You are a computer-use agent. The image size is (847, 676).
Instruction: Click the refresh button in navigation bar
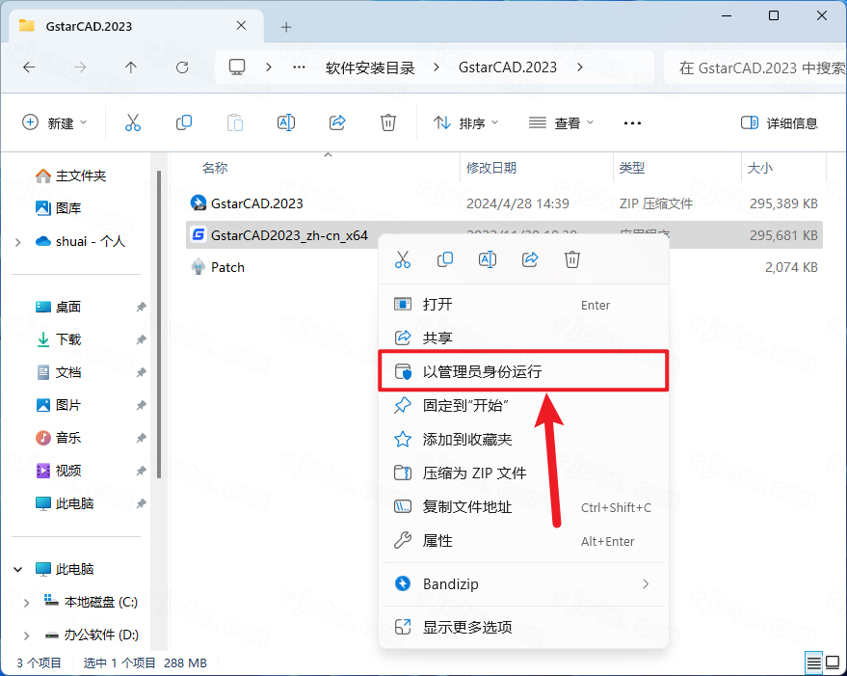coord(182,68)
